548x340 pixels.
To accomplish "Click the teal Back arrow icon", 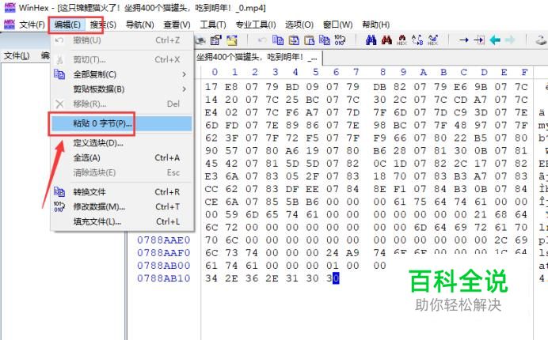I will tap(494, 40).
